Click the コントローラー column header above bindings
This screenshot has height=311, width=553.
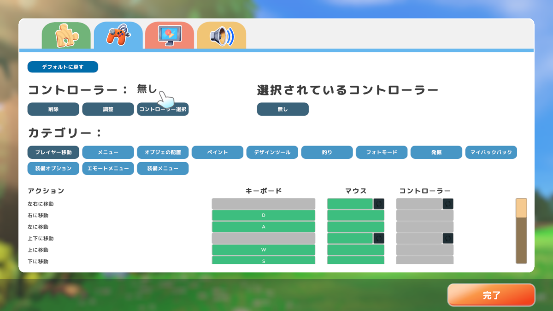pyautogui.click(x=425, y=190)
